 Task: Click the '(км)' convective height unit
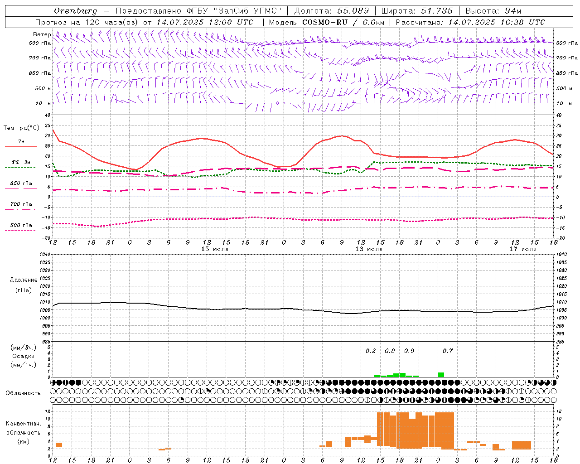(x=23, y=441)
